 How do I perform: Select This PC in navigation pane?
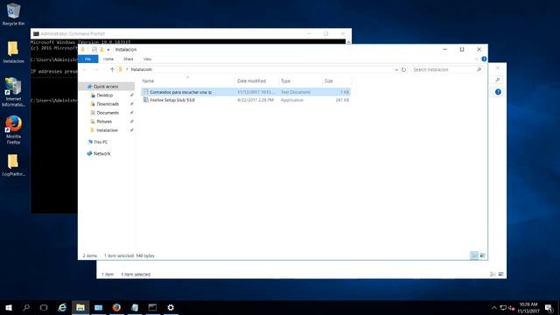coord(101,142)
